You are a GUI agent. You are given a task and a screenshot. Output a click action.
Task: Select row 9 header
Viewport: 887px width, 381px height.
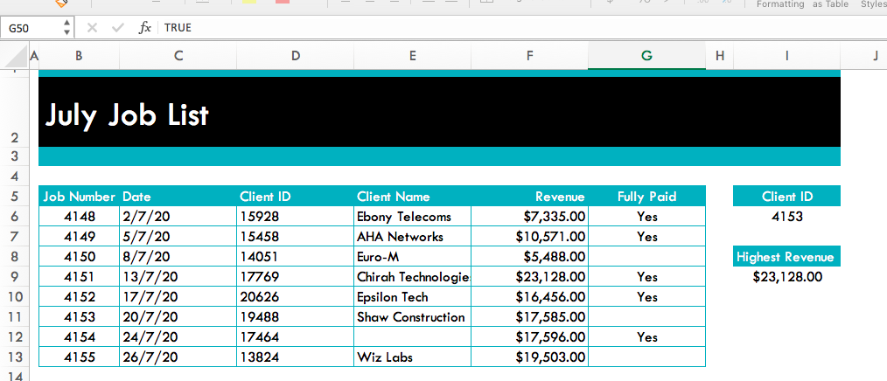click(15, 276)
